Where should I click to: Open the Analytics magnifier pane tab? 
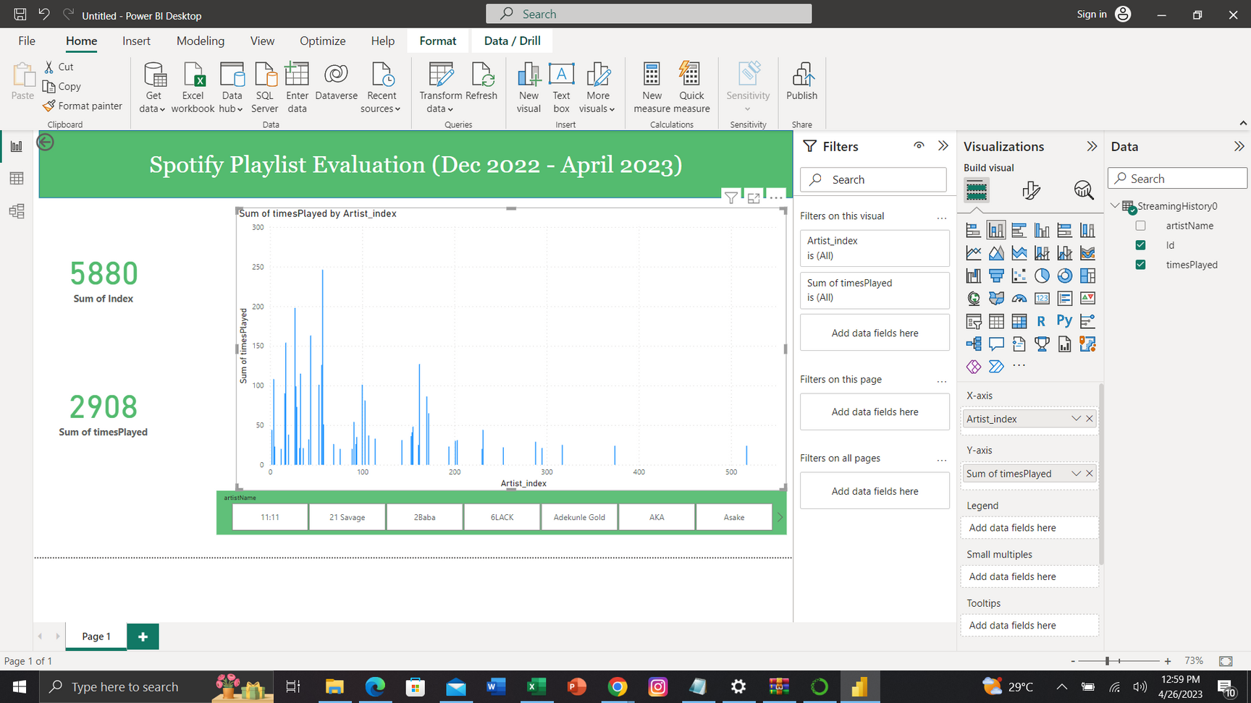click(x=1084, y=190)
